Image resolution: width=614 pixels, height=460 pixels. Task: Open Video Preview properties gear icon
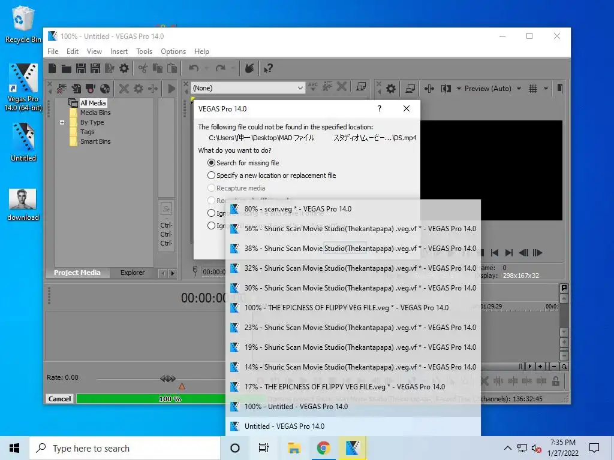[x=391, y=89]
